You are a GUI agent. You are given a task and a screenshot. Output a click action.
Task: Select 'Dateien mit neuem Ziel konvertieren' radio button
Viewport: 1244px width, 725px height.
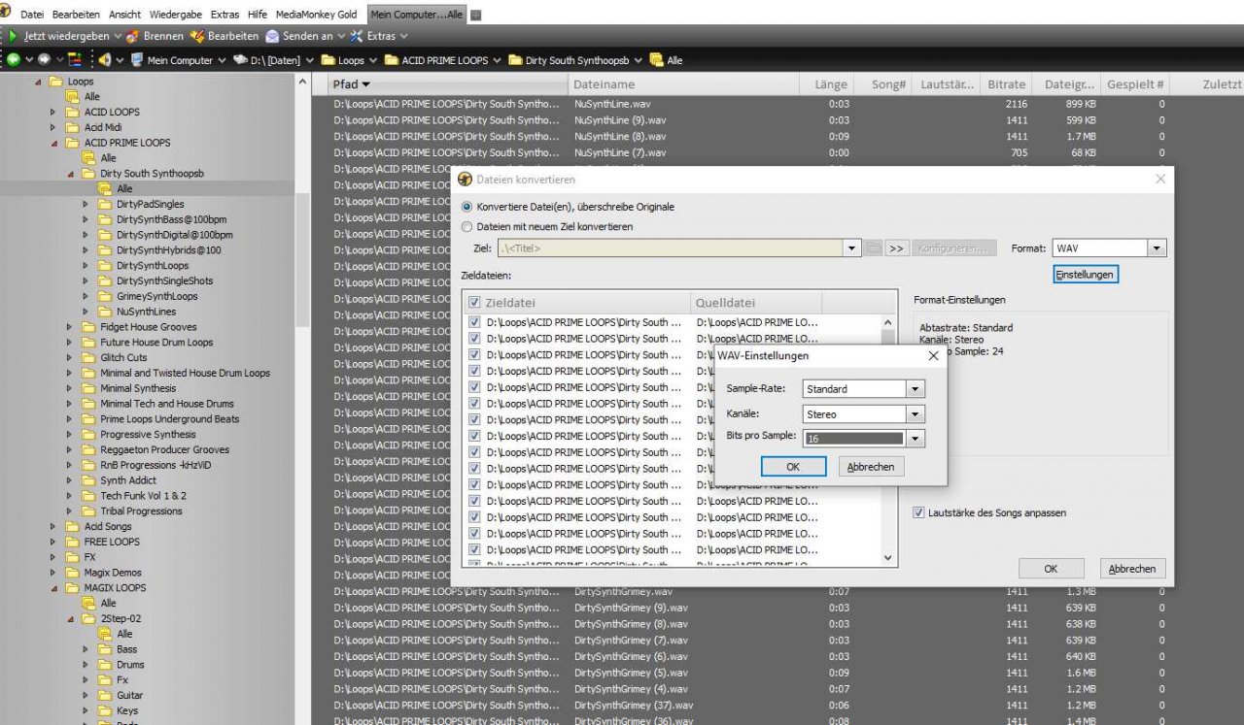coord(467,226)
